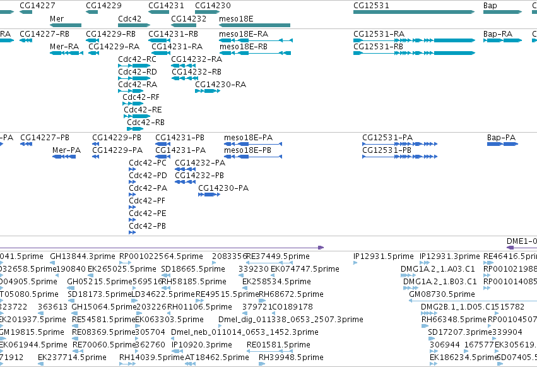
Task: Select EST IP12931.5prime
Action: [355, 263]
